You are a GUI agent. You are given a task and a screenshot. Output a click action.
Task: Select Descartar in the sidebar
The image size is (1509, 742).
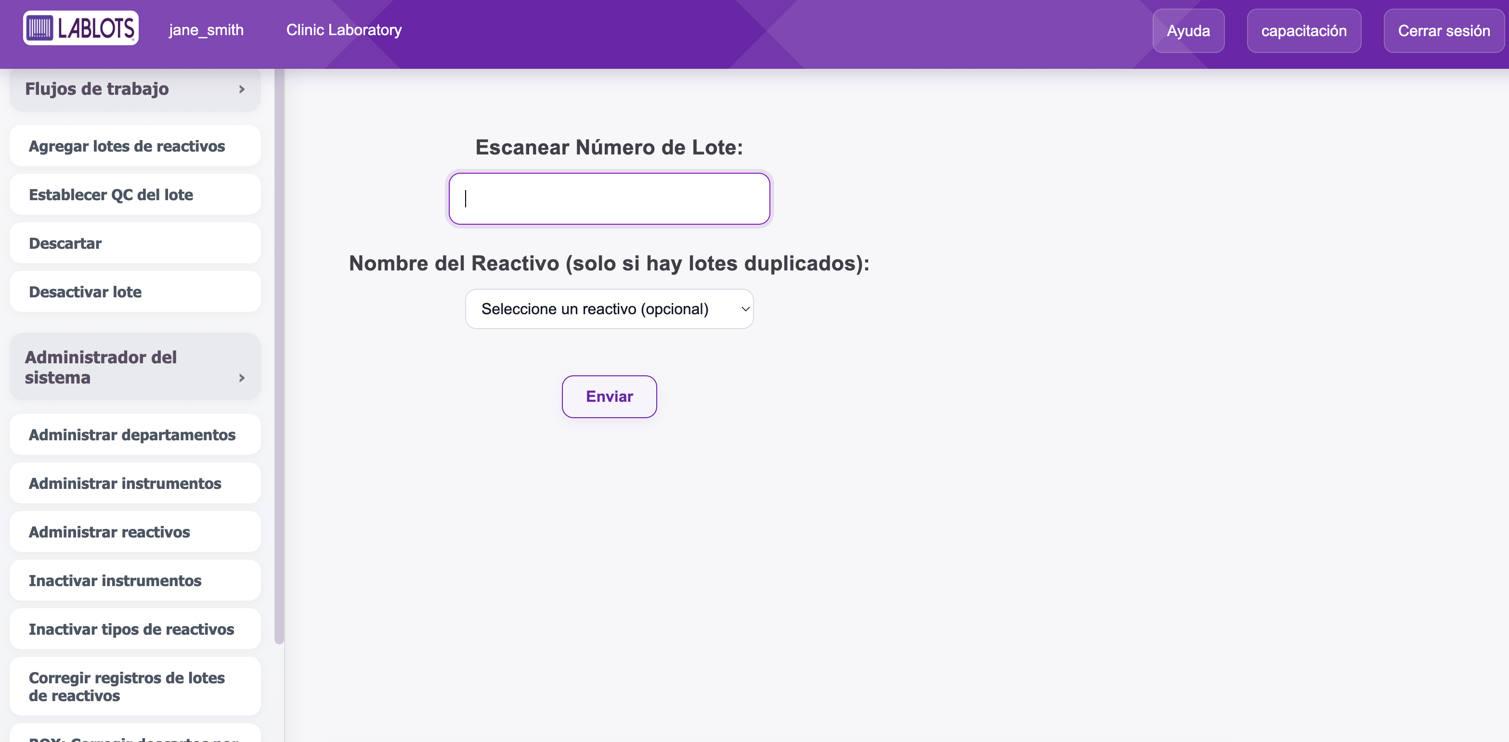pos(135,243)
